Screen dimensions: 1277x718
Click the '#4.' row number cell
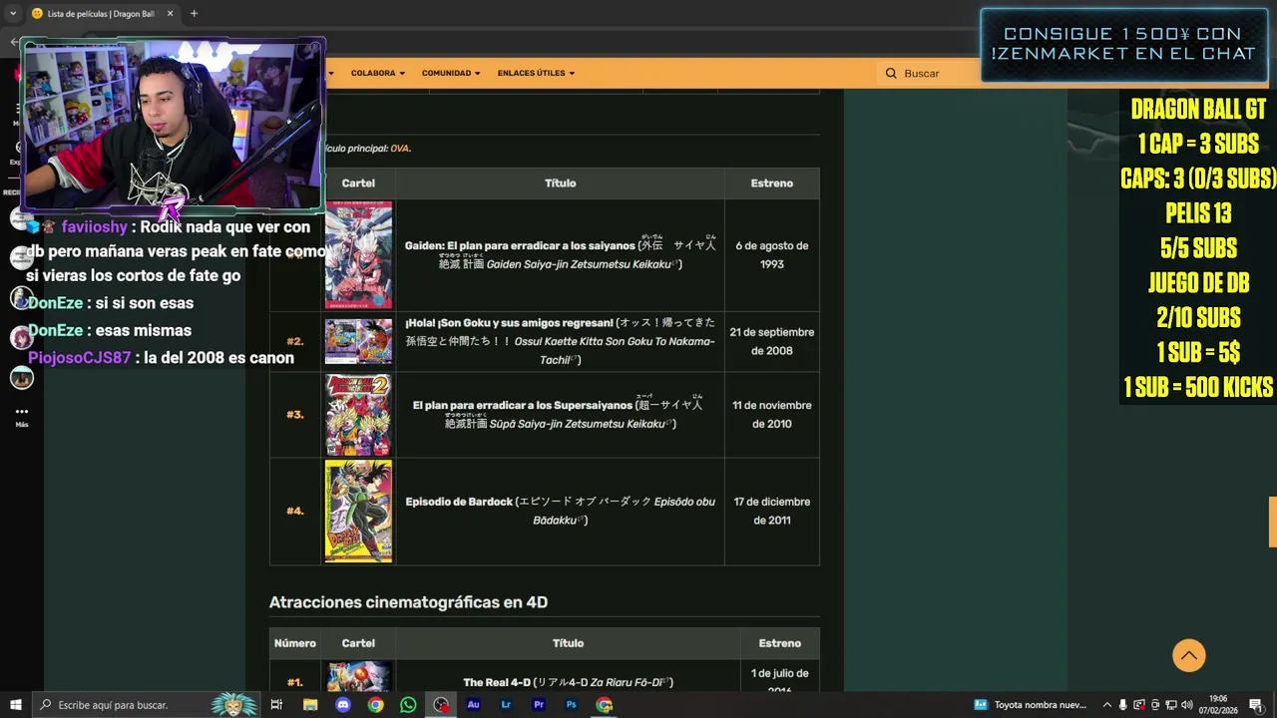click(x=295, y=511)
